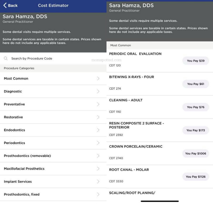
Task: Select Resin Composite 2 Surface title
Action: click(x=136, y=125)
